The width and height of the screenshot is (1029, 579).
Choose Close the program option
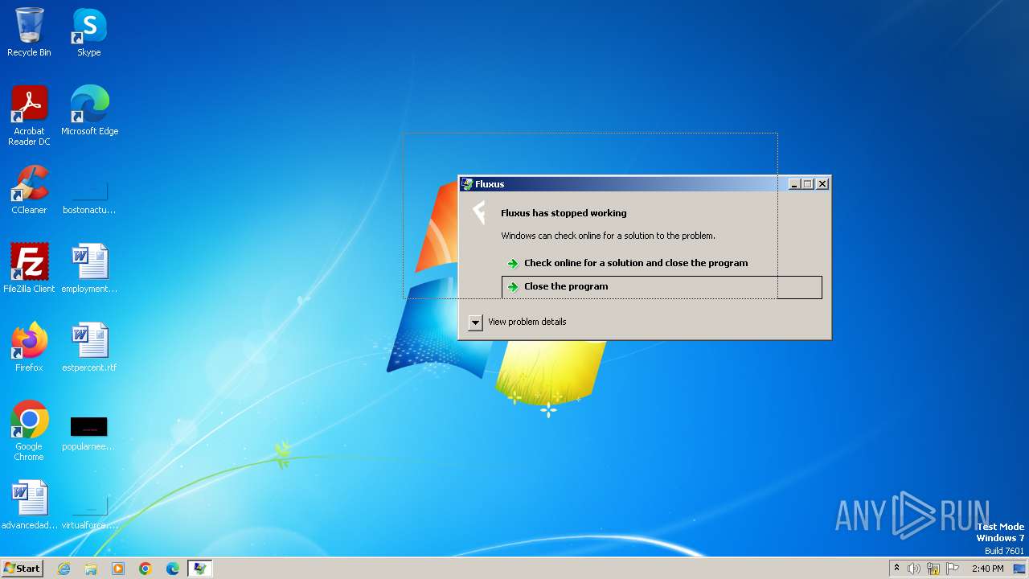(x=662, y=287)
